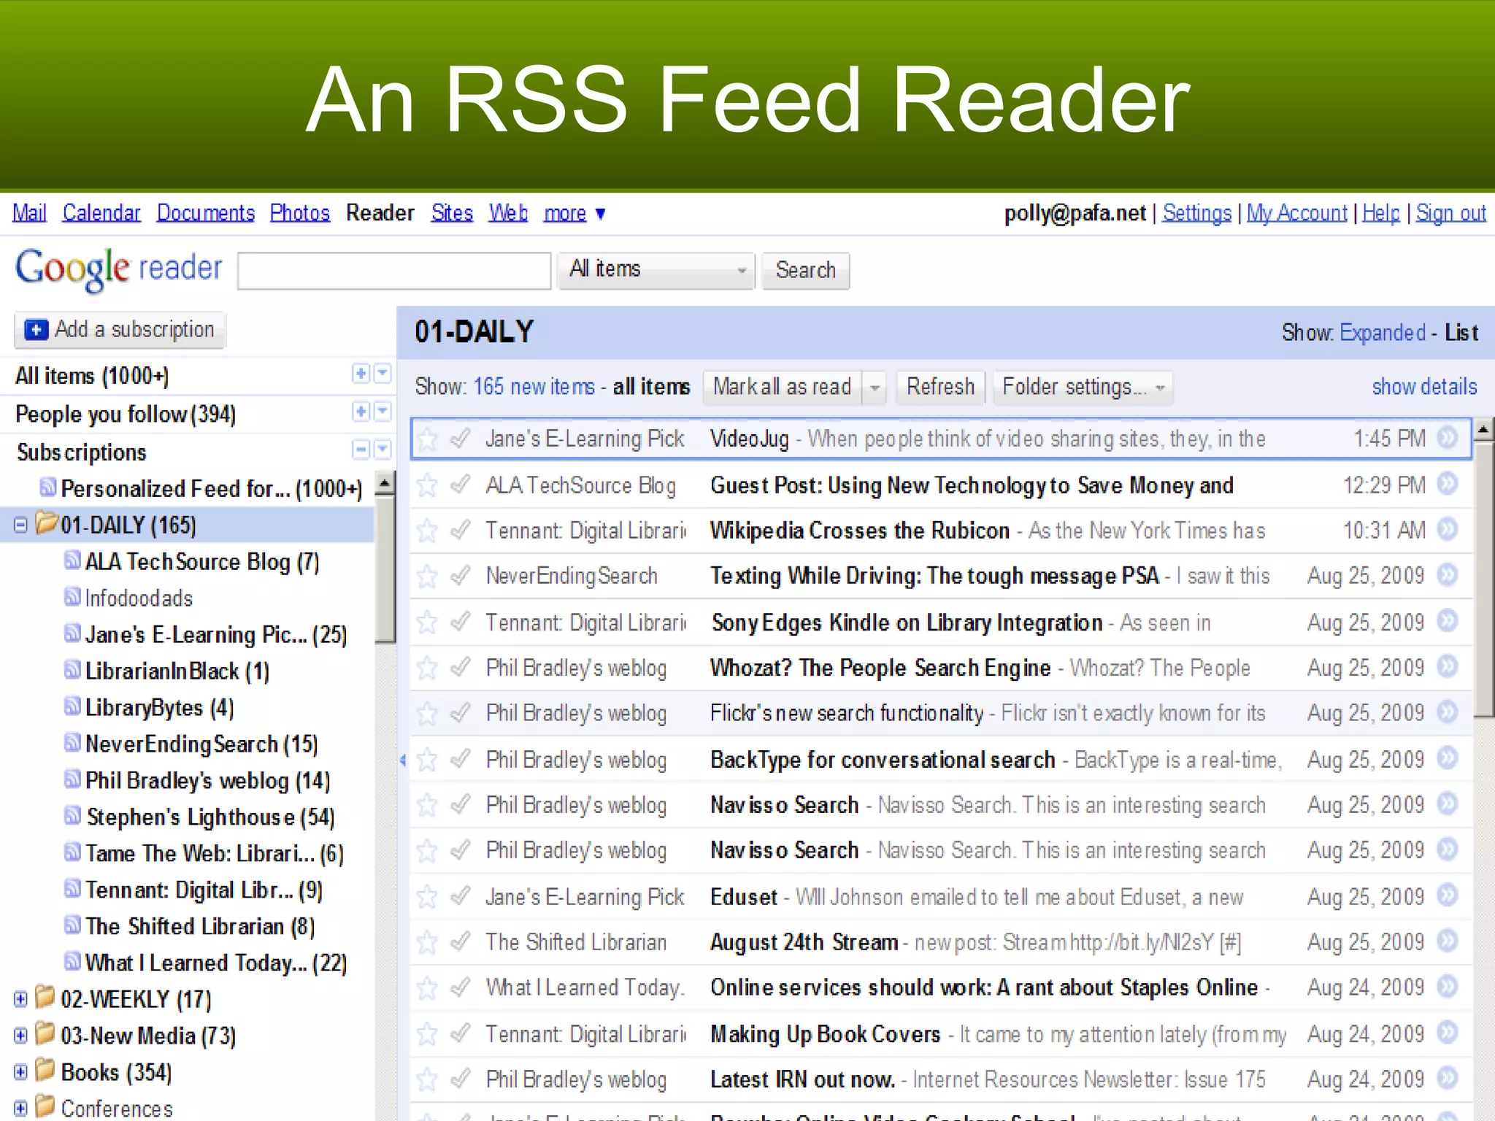Click the Refresh button

coord(940,387)
